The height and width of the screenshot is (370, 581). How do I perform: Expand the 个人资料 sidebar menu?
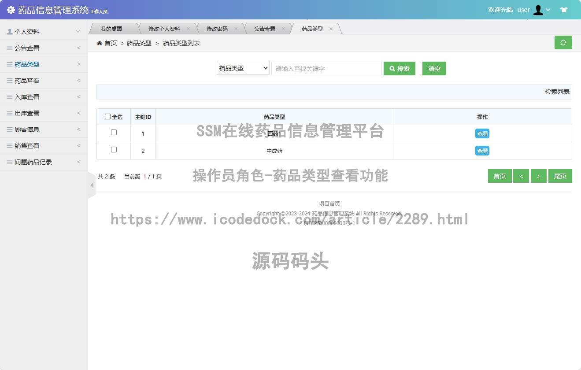(x=78, y=32)
